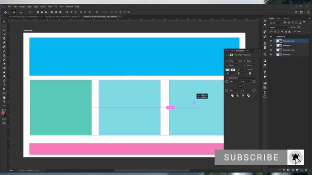Select the Brush tool
The width and height of the screenshot is (312, 175).
click(4, 51)
